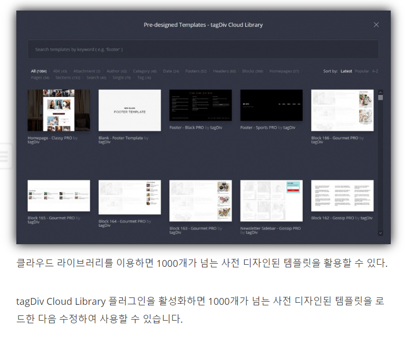This screenshot has height=337, width=405.
Task: Show Headers templates
Action: coord(225,71)
